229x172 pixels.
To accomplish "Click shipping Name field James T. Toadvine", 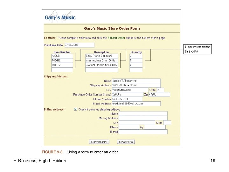I will coord(136,81).
